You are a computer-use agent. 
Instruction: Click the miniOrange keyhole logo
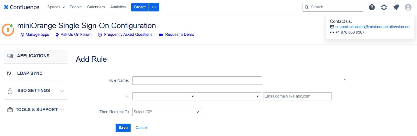[x=8, y=29]
